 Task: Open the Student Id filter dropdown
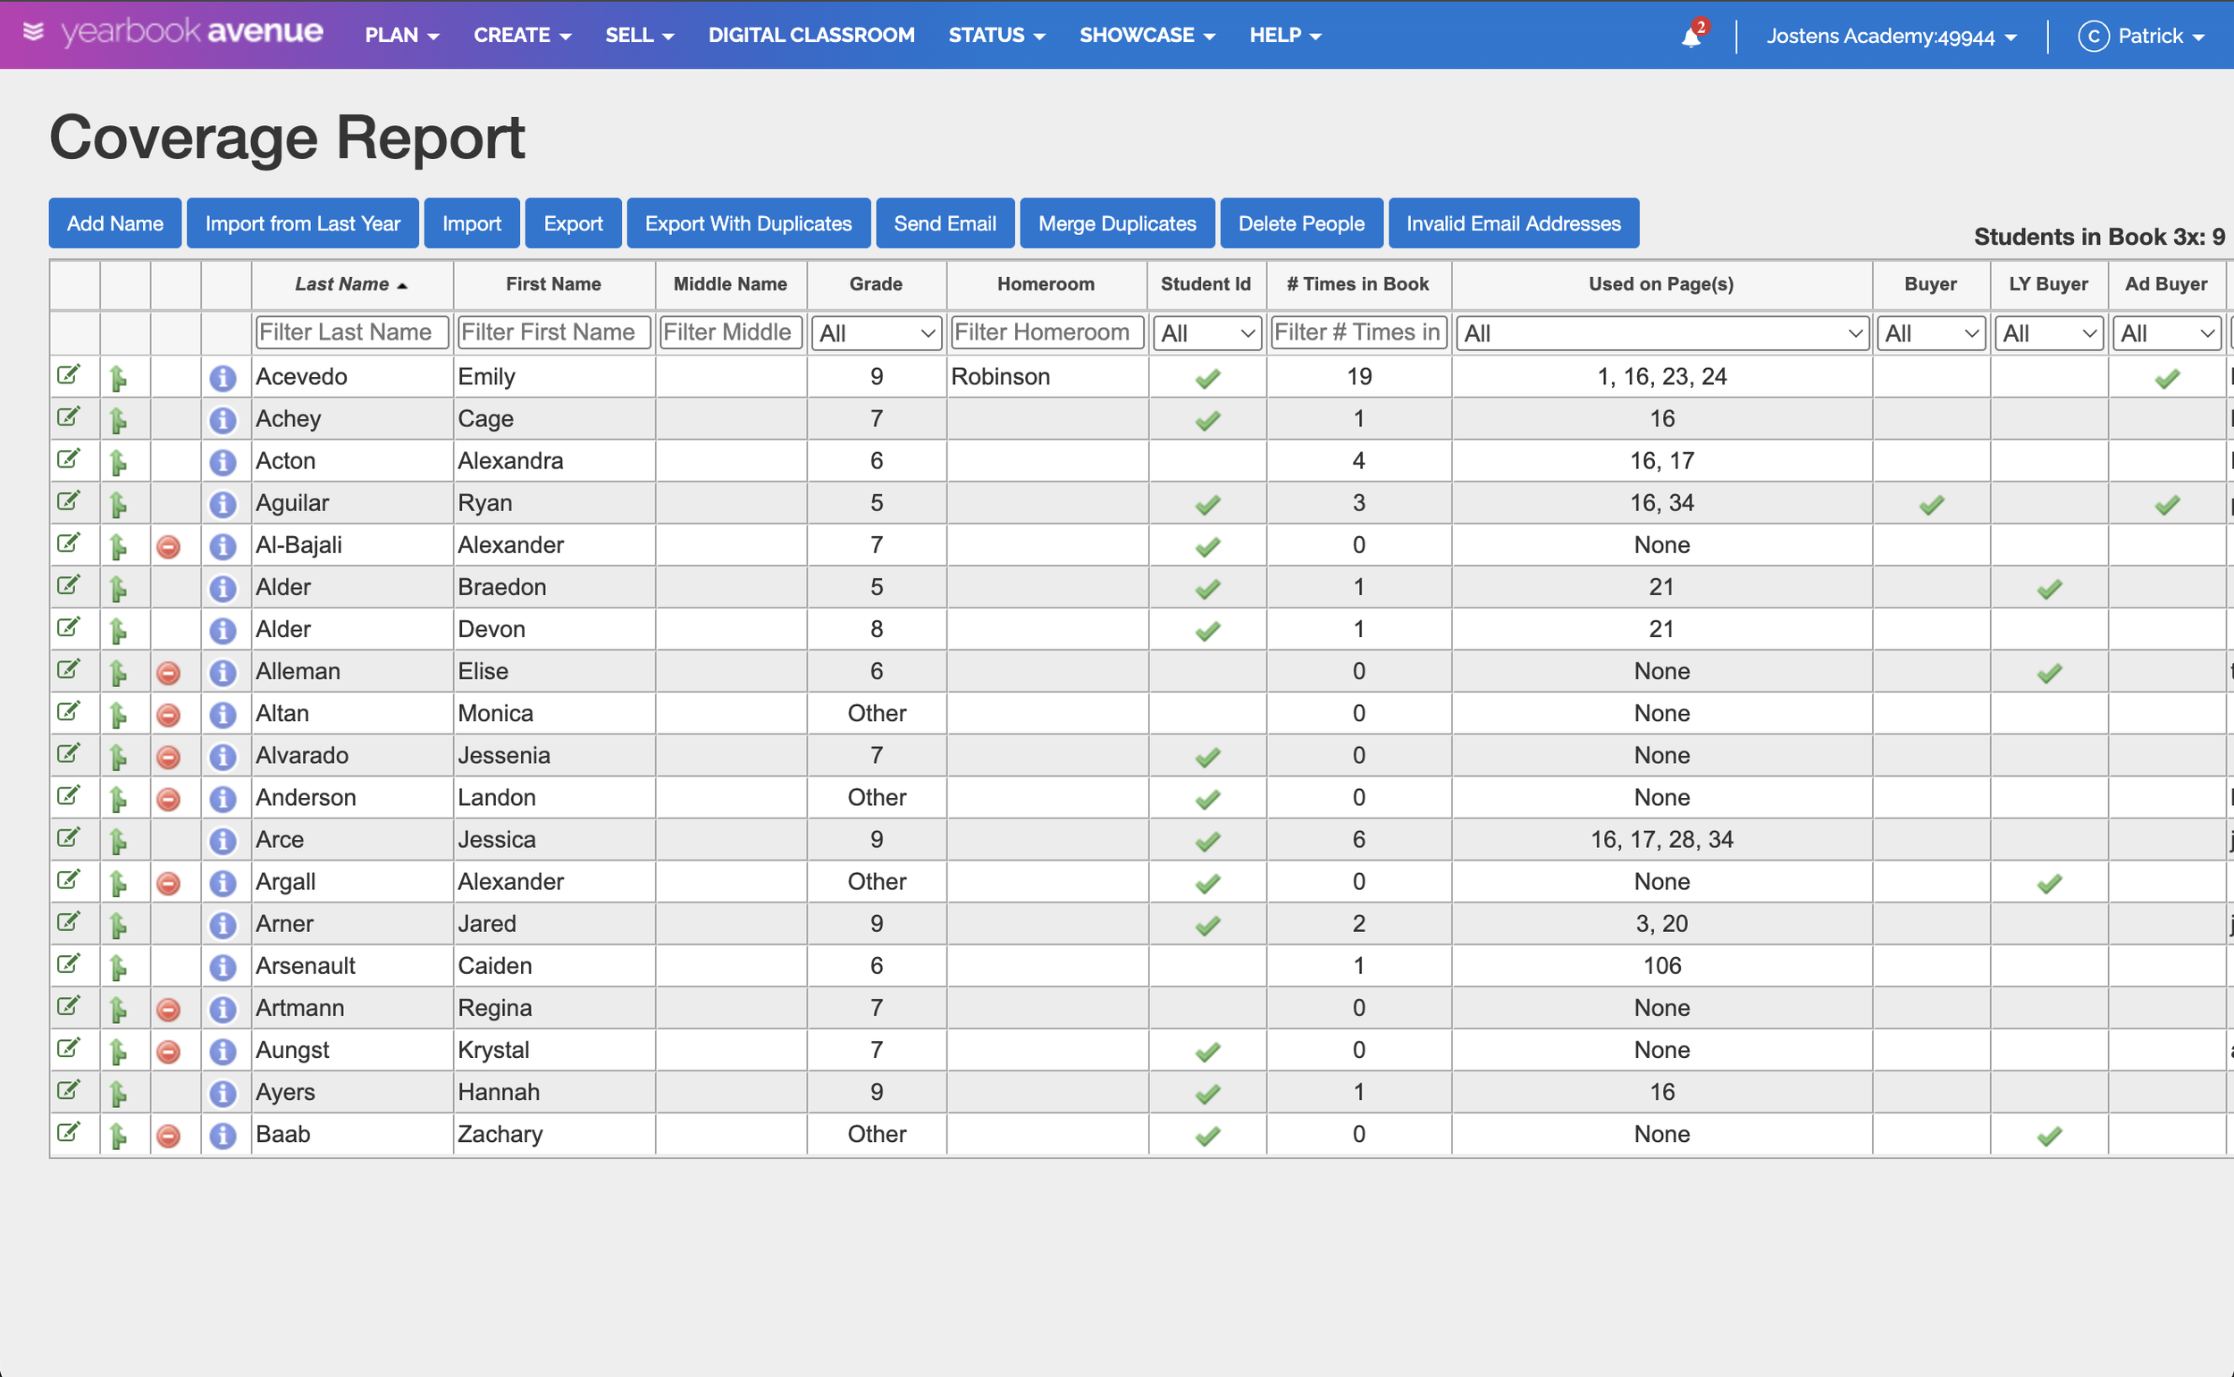tap(1206, 333)
